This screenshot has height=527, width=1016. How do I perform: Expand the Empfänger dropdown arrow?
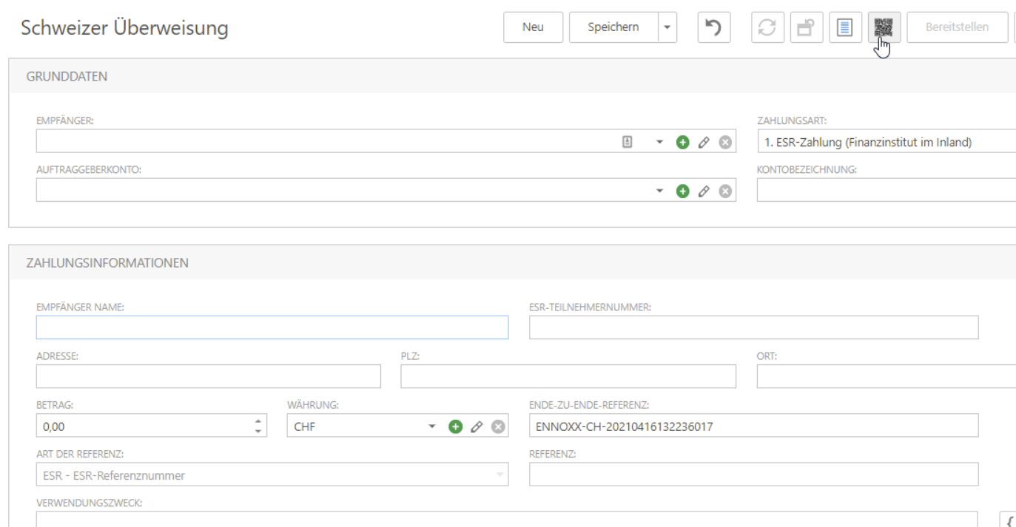[660, 142]
